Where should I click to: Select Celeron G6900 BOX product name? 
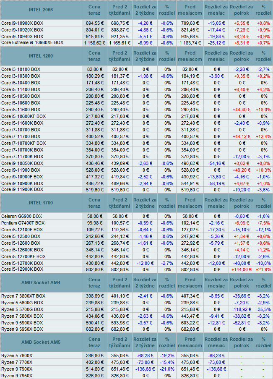21,216
